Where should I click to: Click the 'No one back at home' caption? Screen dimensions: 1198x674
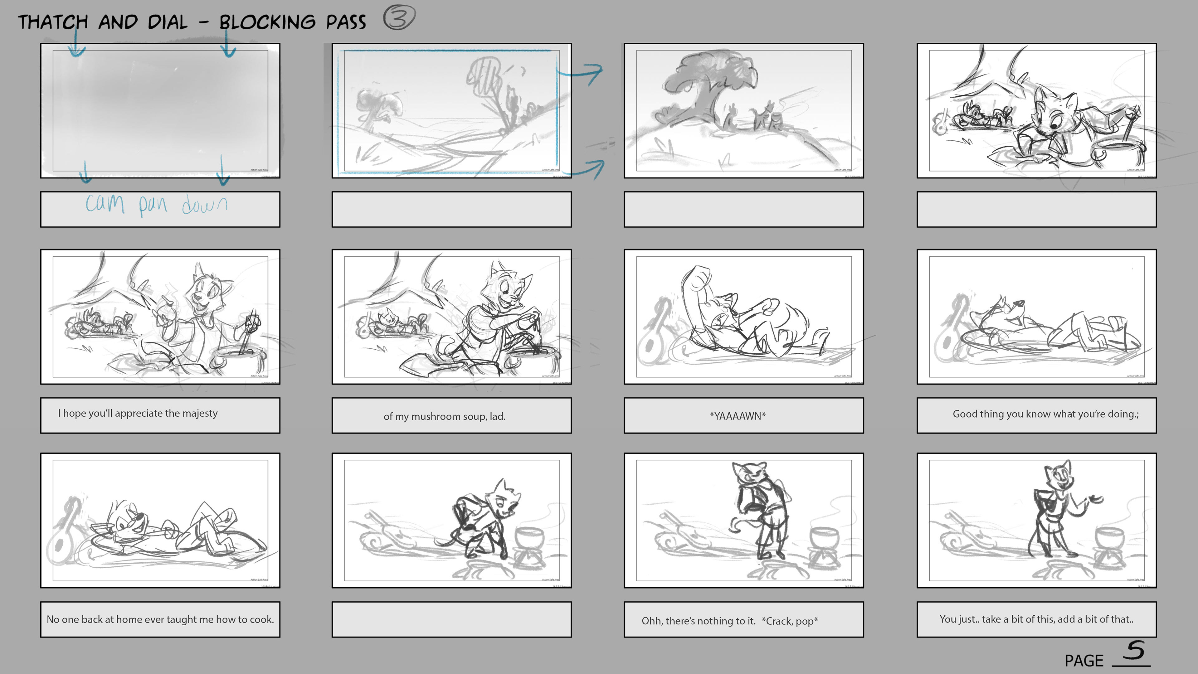click(160, 619)
